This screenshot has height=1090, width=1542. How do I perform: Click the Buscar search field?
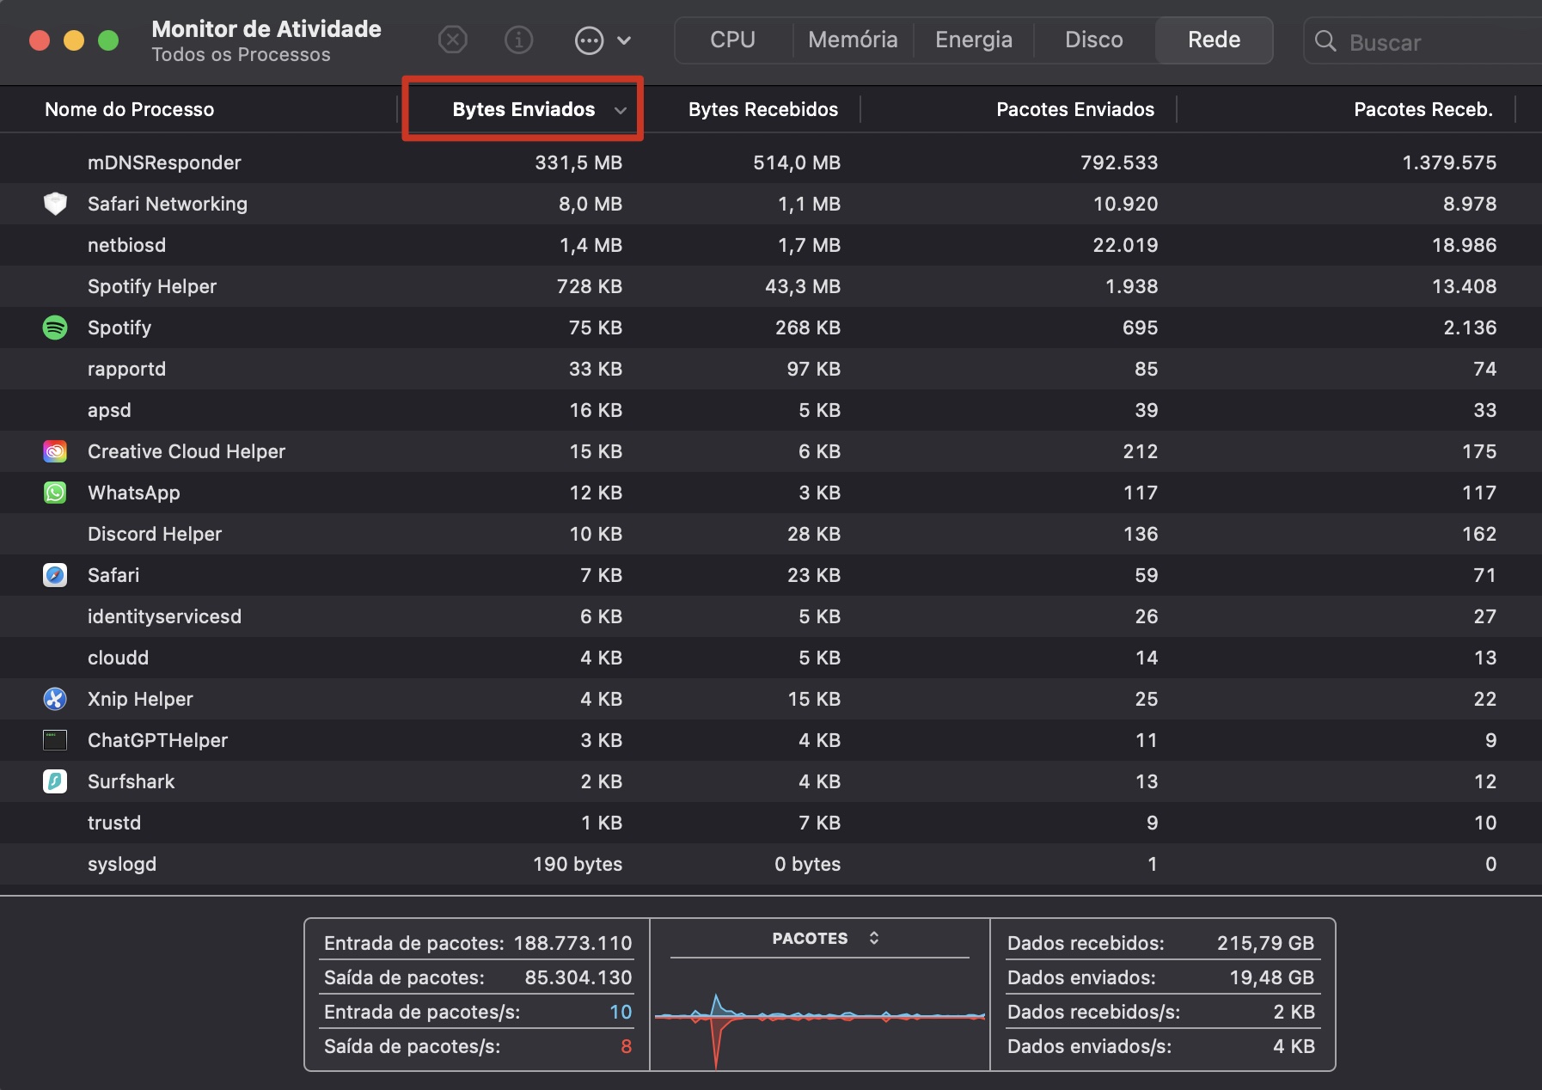[x=1418, y=41]
